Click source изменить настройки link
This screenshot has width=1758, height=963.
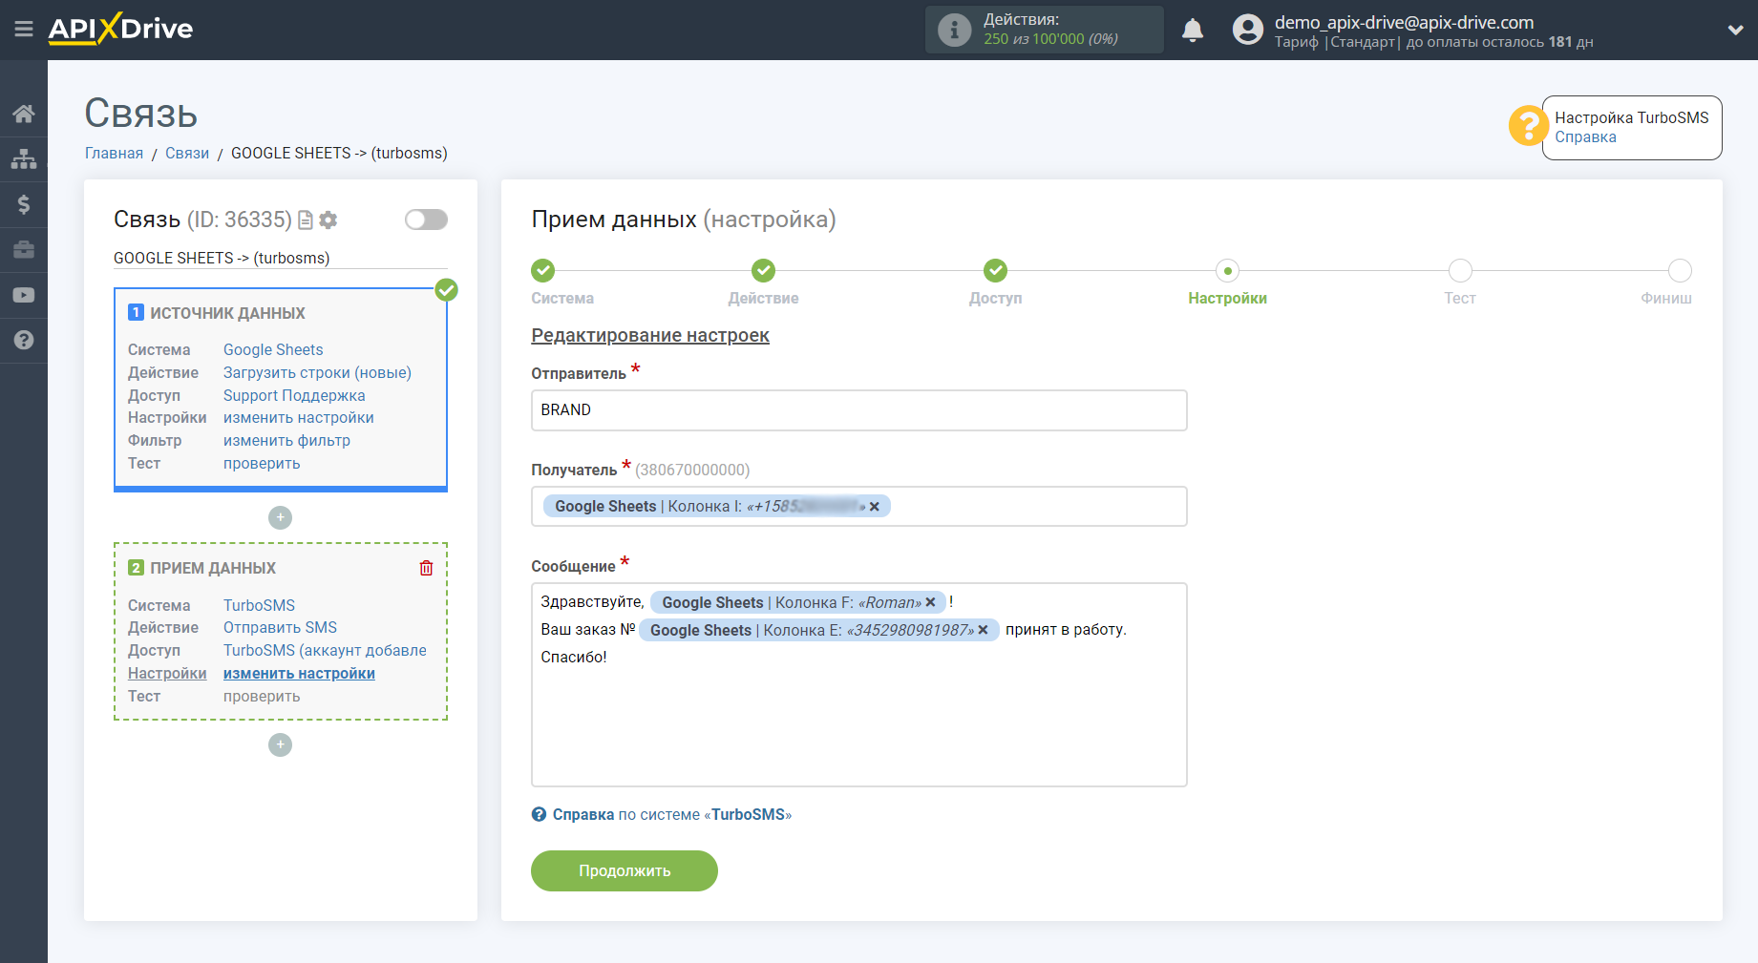[299, 418]
